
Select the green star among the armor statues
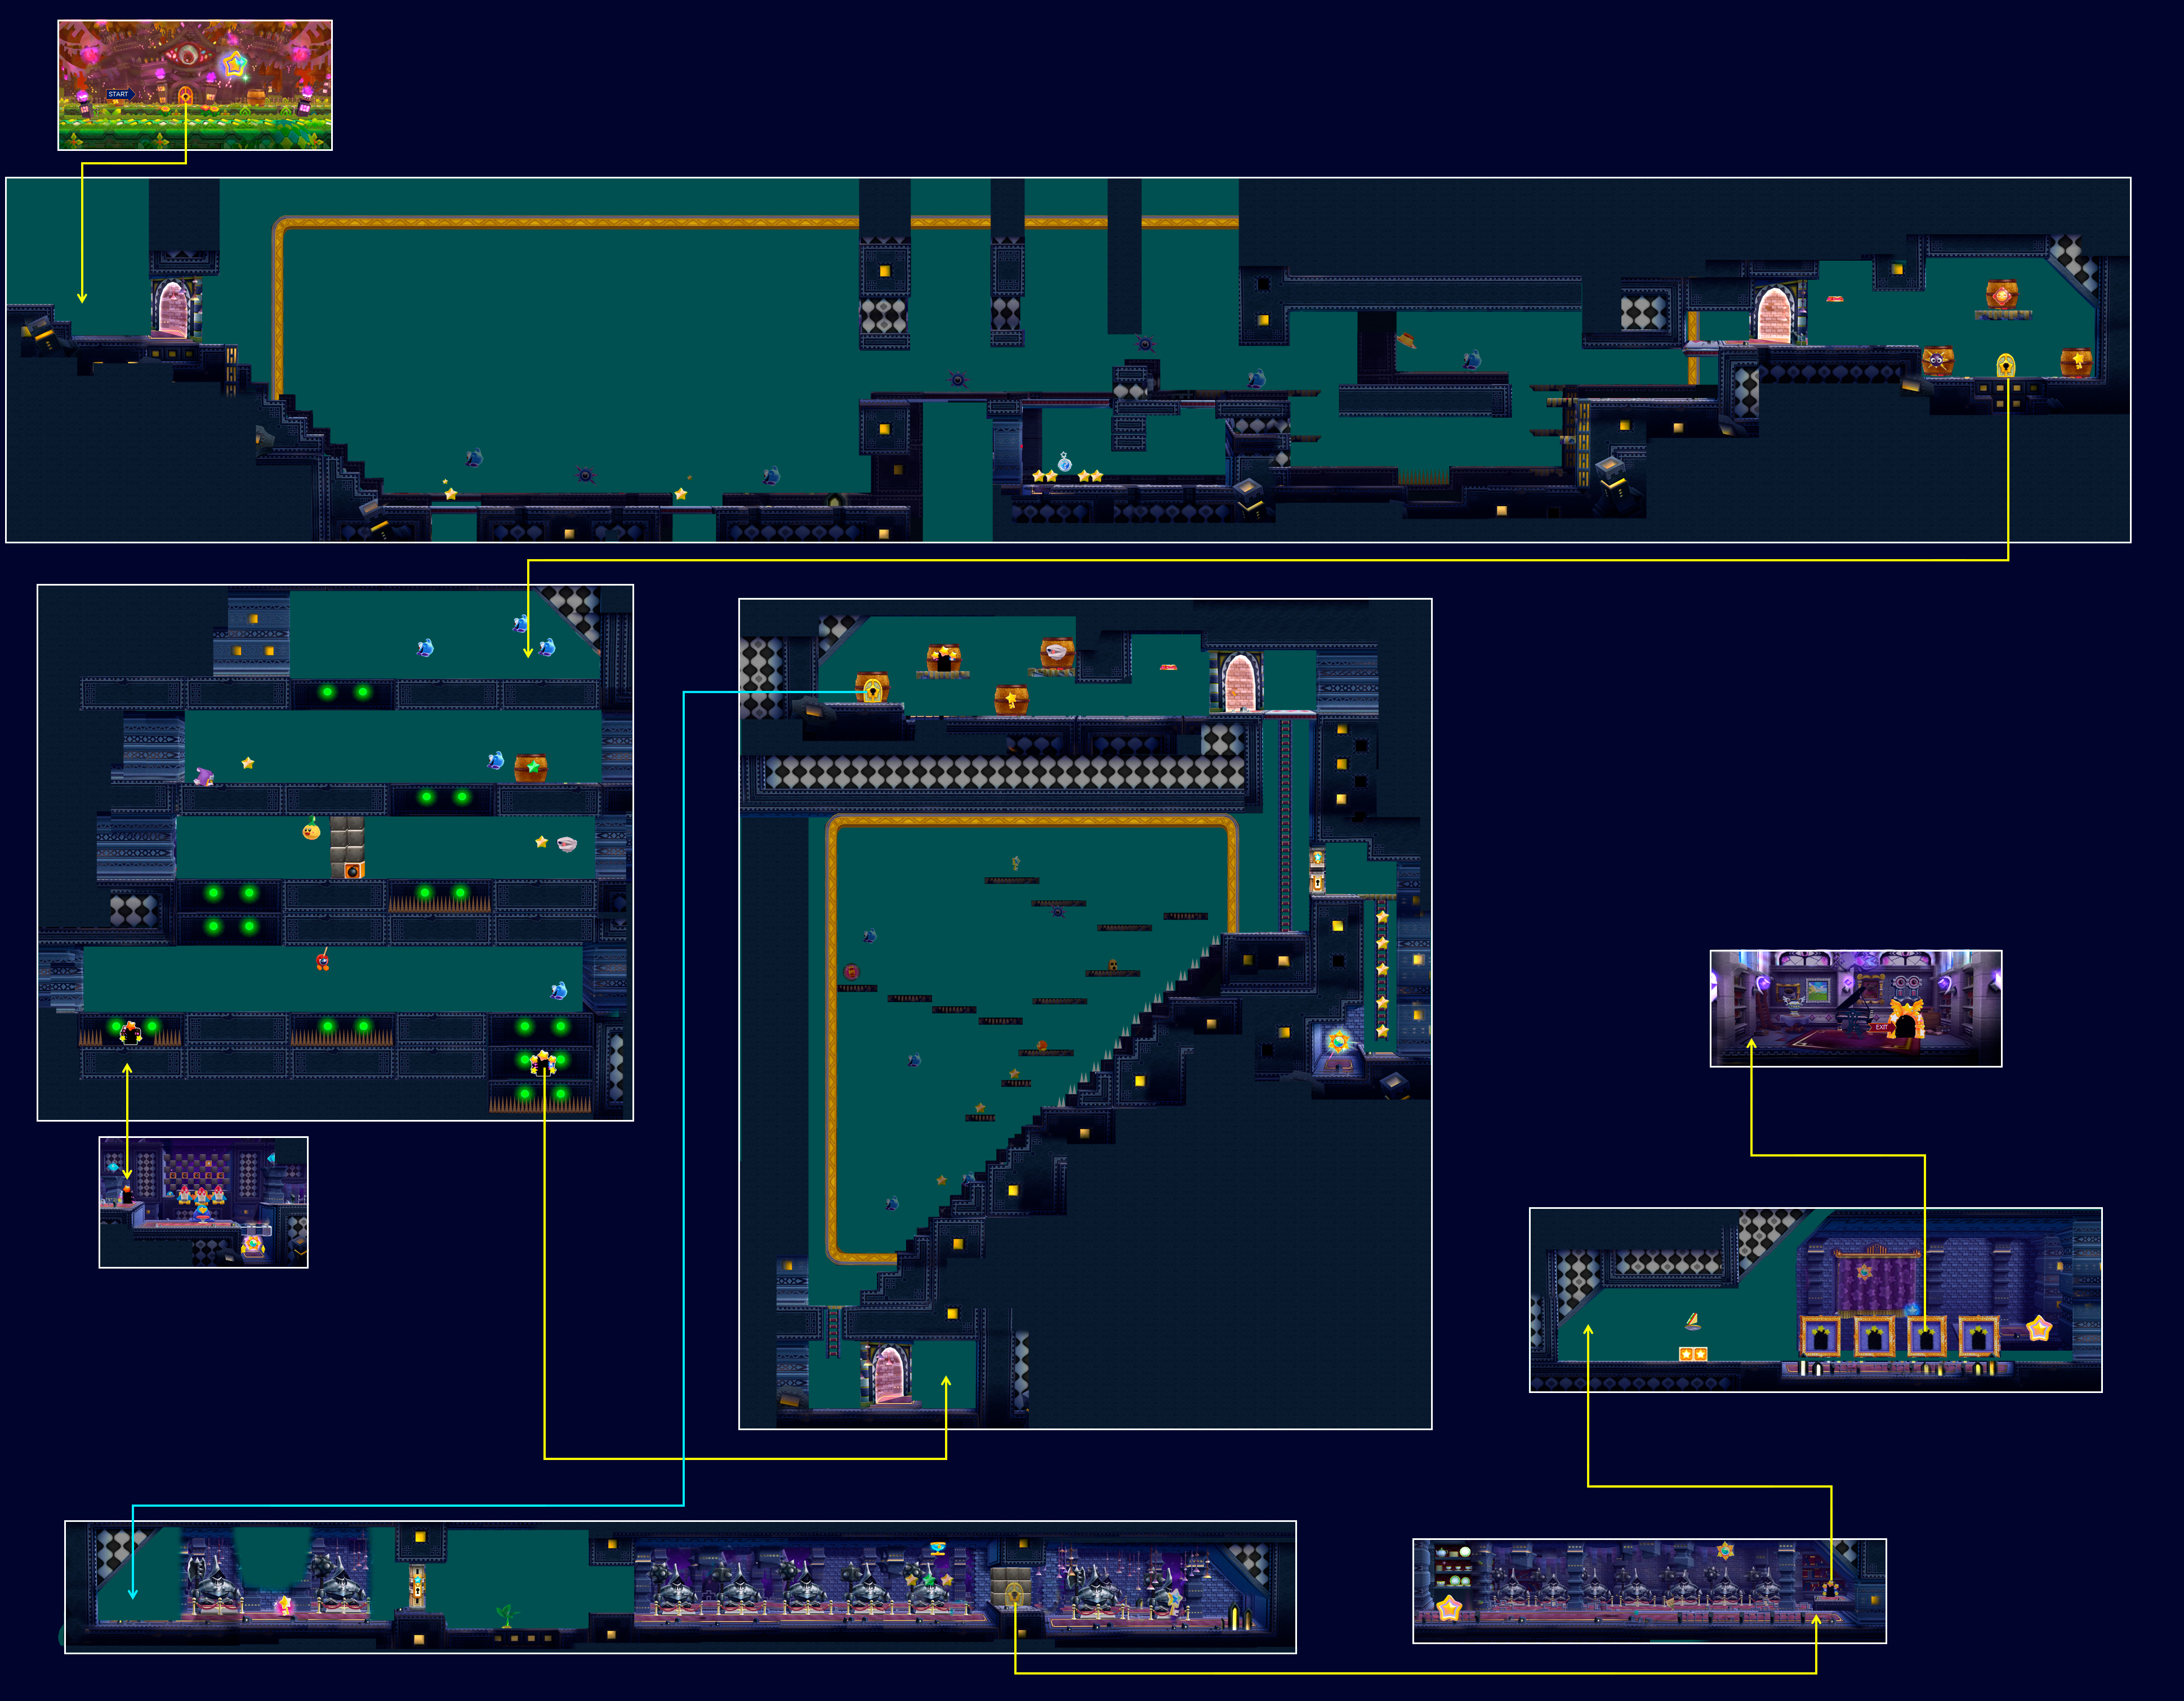(929, 1579)
